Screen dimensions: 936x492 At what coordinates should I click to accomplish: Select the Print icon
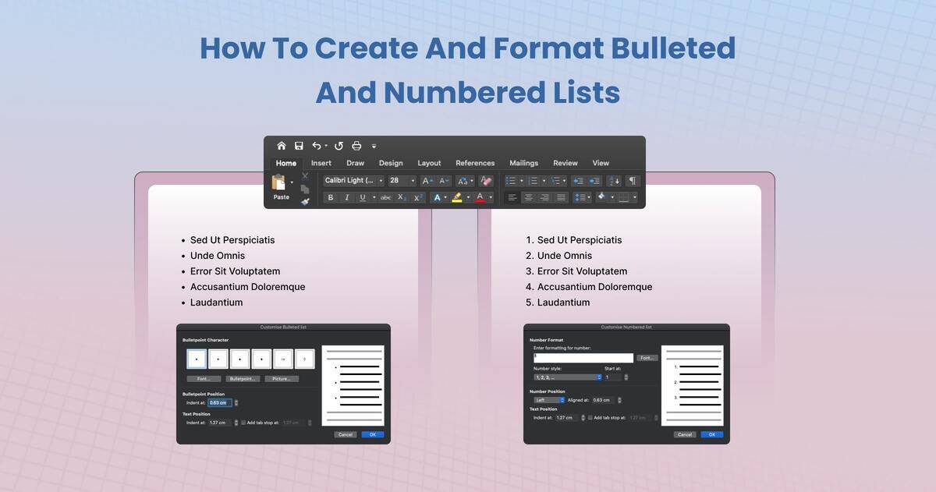(356, 146)
